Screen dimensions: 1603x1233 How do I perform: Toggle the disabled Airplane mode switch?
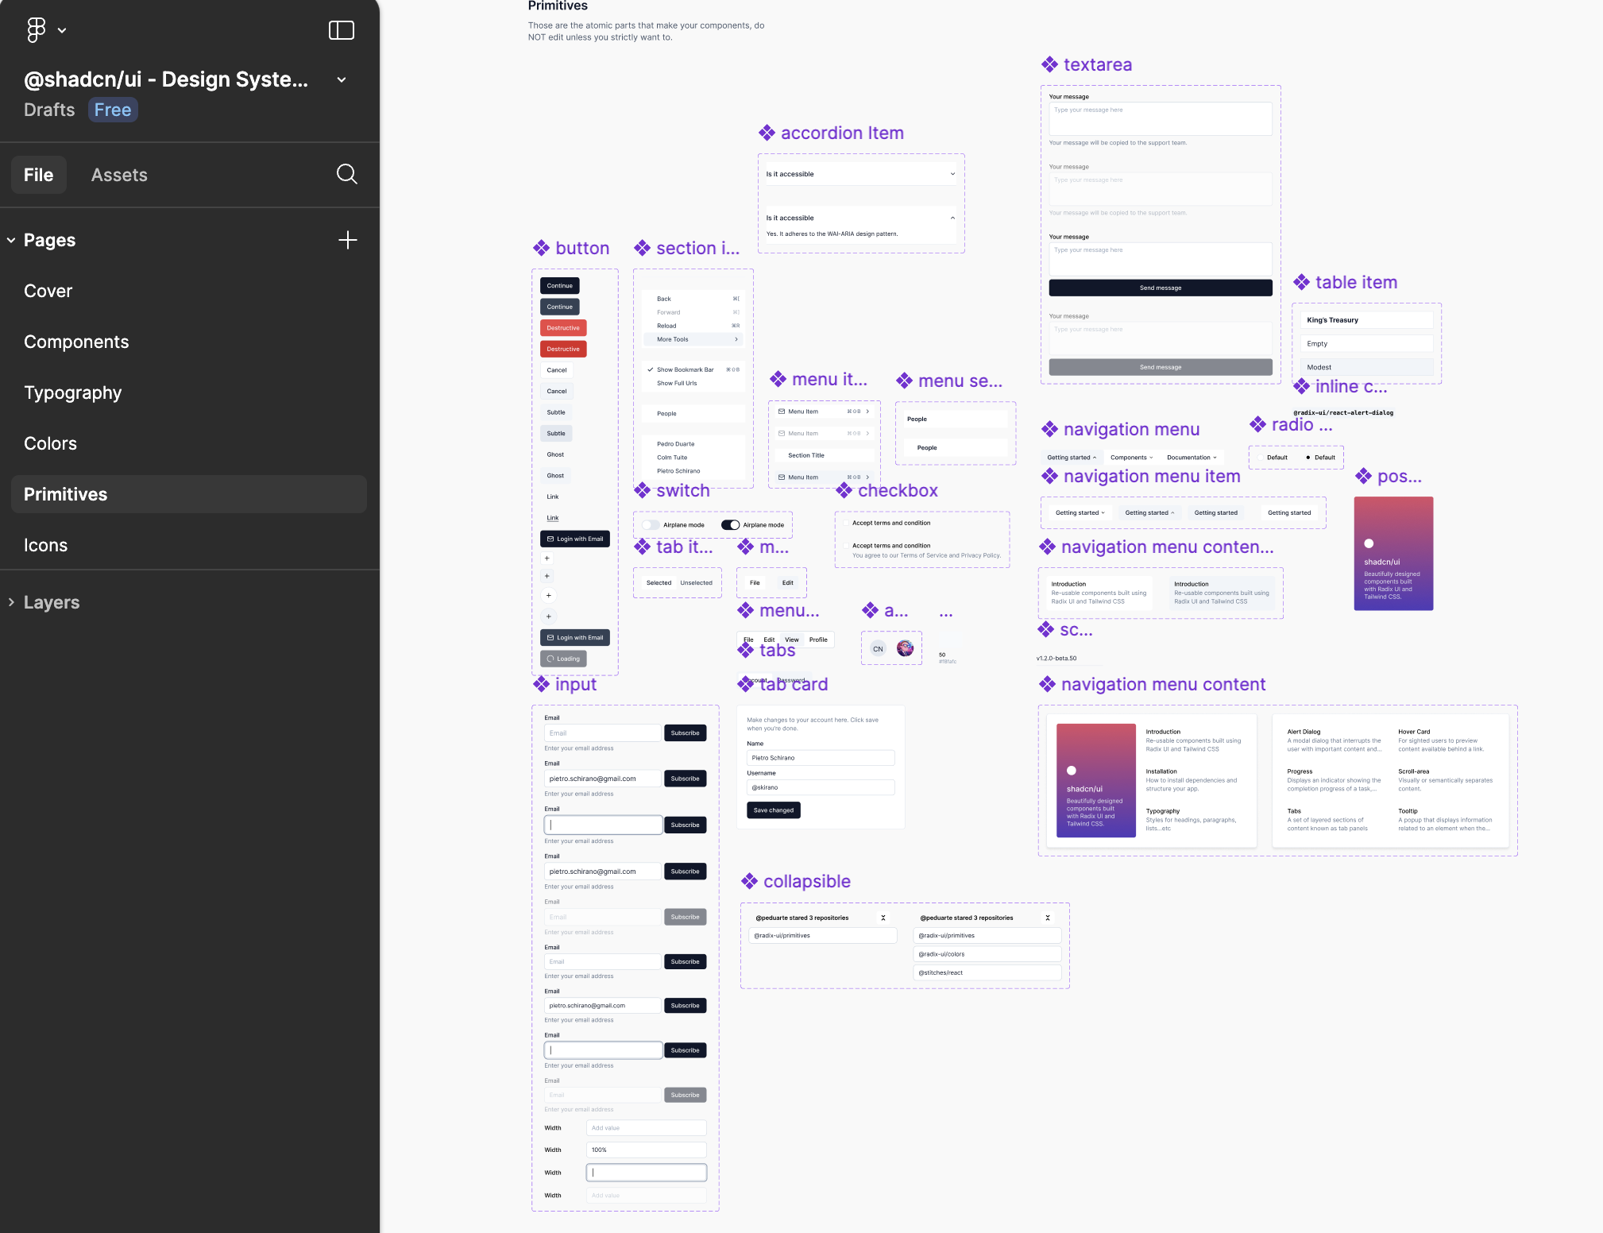pyautogui.click(x=651, y=525)
